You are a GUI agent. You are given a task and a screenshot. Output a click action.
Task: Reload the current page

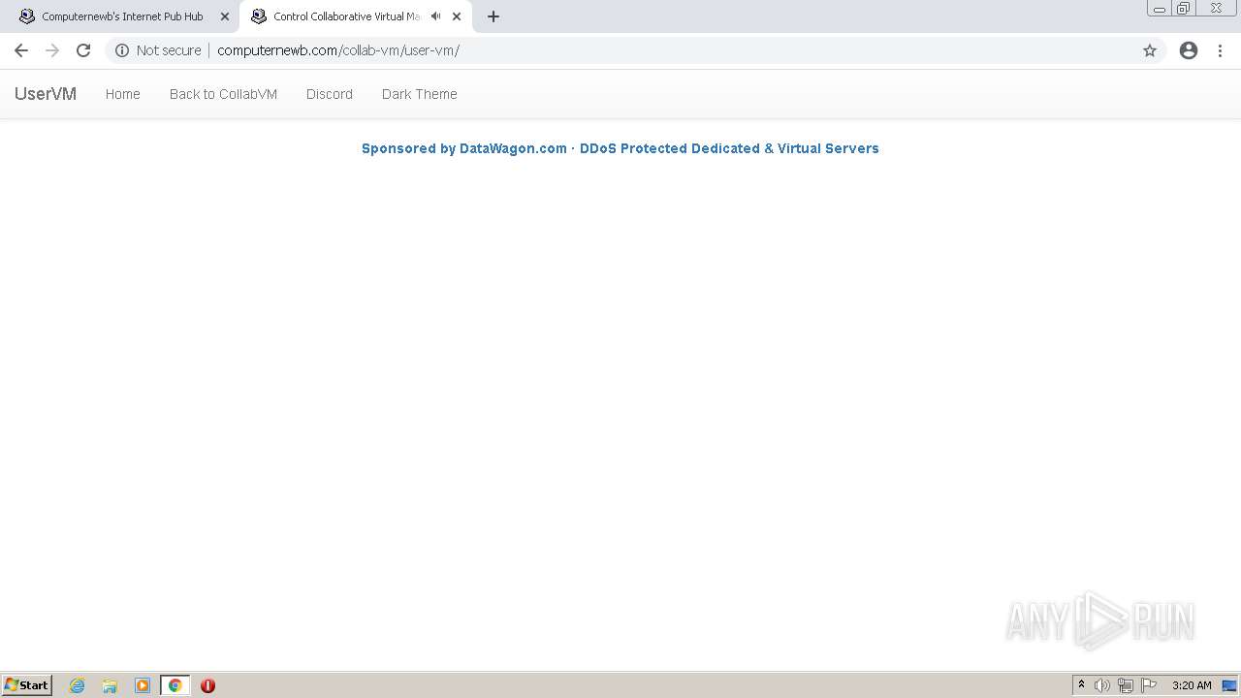83,50
